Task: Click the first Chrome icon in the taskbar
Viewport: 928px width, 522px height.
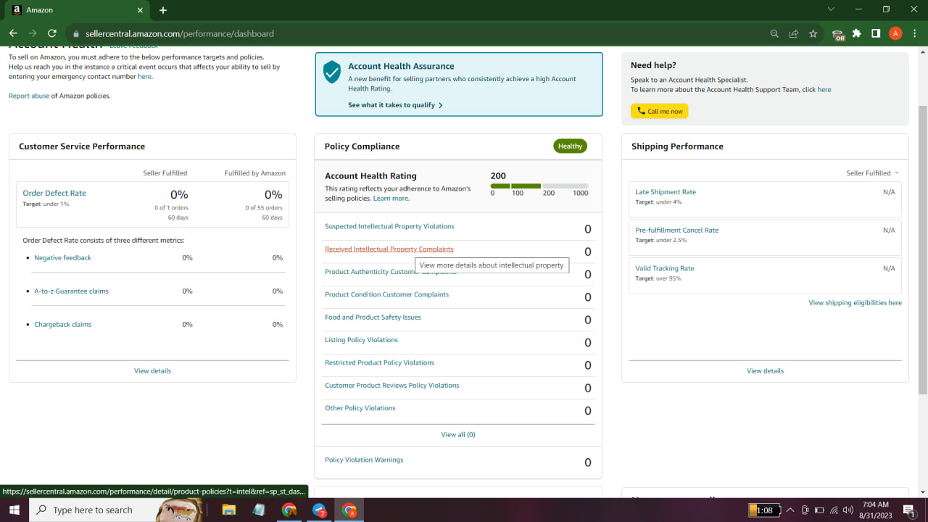Action: (289, 510)
